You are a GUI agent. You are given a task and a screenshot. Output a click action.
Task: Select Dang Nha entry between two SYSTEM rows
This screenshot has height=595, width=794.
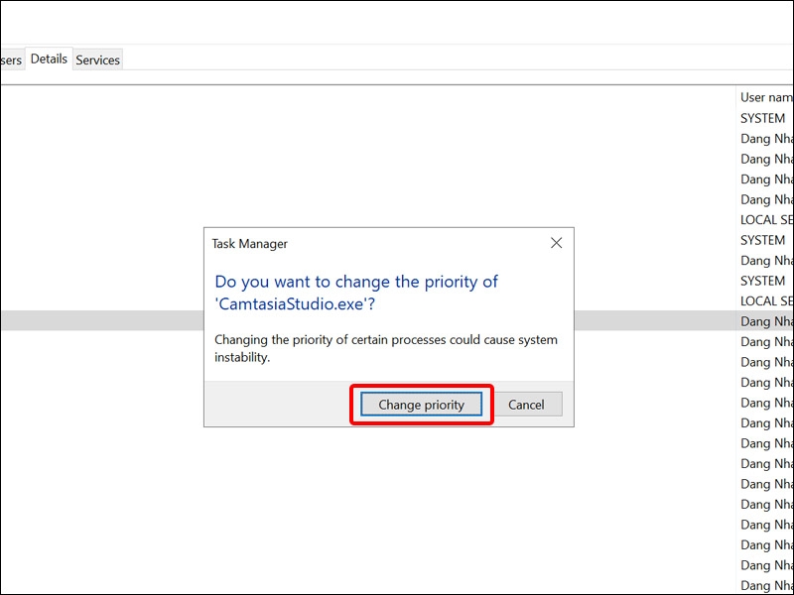pos(766,260)
